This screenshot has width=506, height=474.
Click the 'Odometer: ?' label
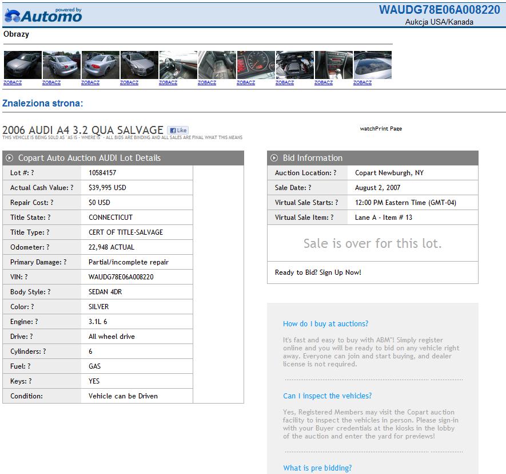(x=30, y=247)
